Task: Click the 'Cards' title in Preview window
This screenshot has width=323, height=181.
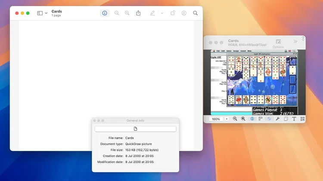Action: (57, 11)
